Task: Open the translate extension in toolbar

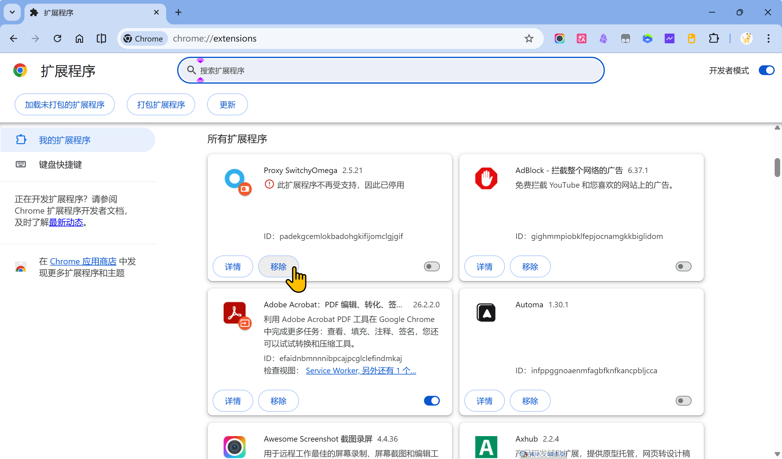Action: click(x=581, y=38)
